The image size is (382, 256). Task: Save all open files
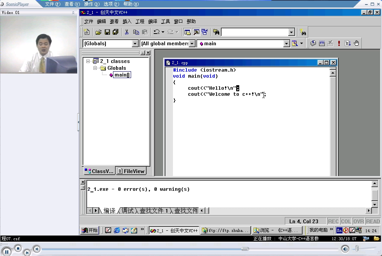tap(116, 32)
